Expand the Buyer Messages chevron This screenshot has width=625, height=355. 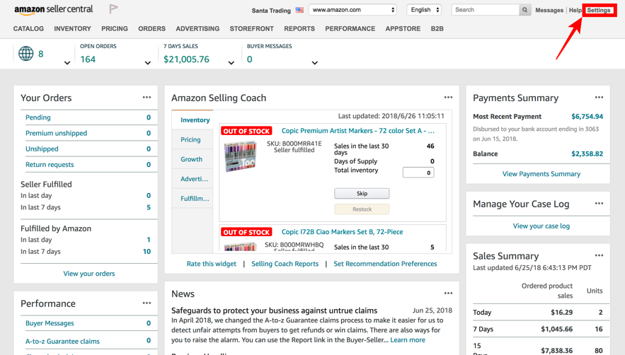click(314, 62)
